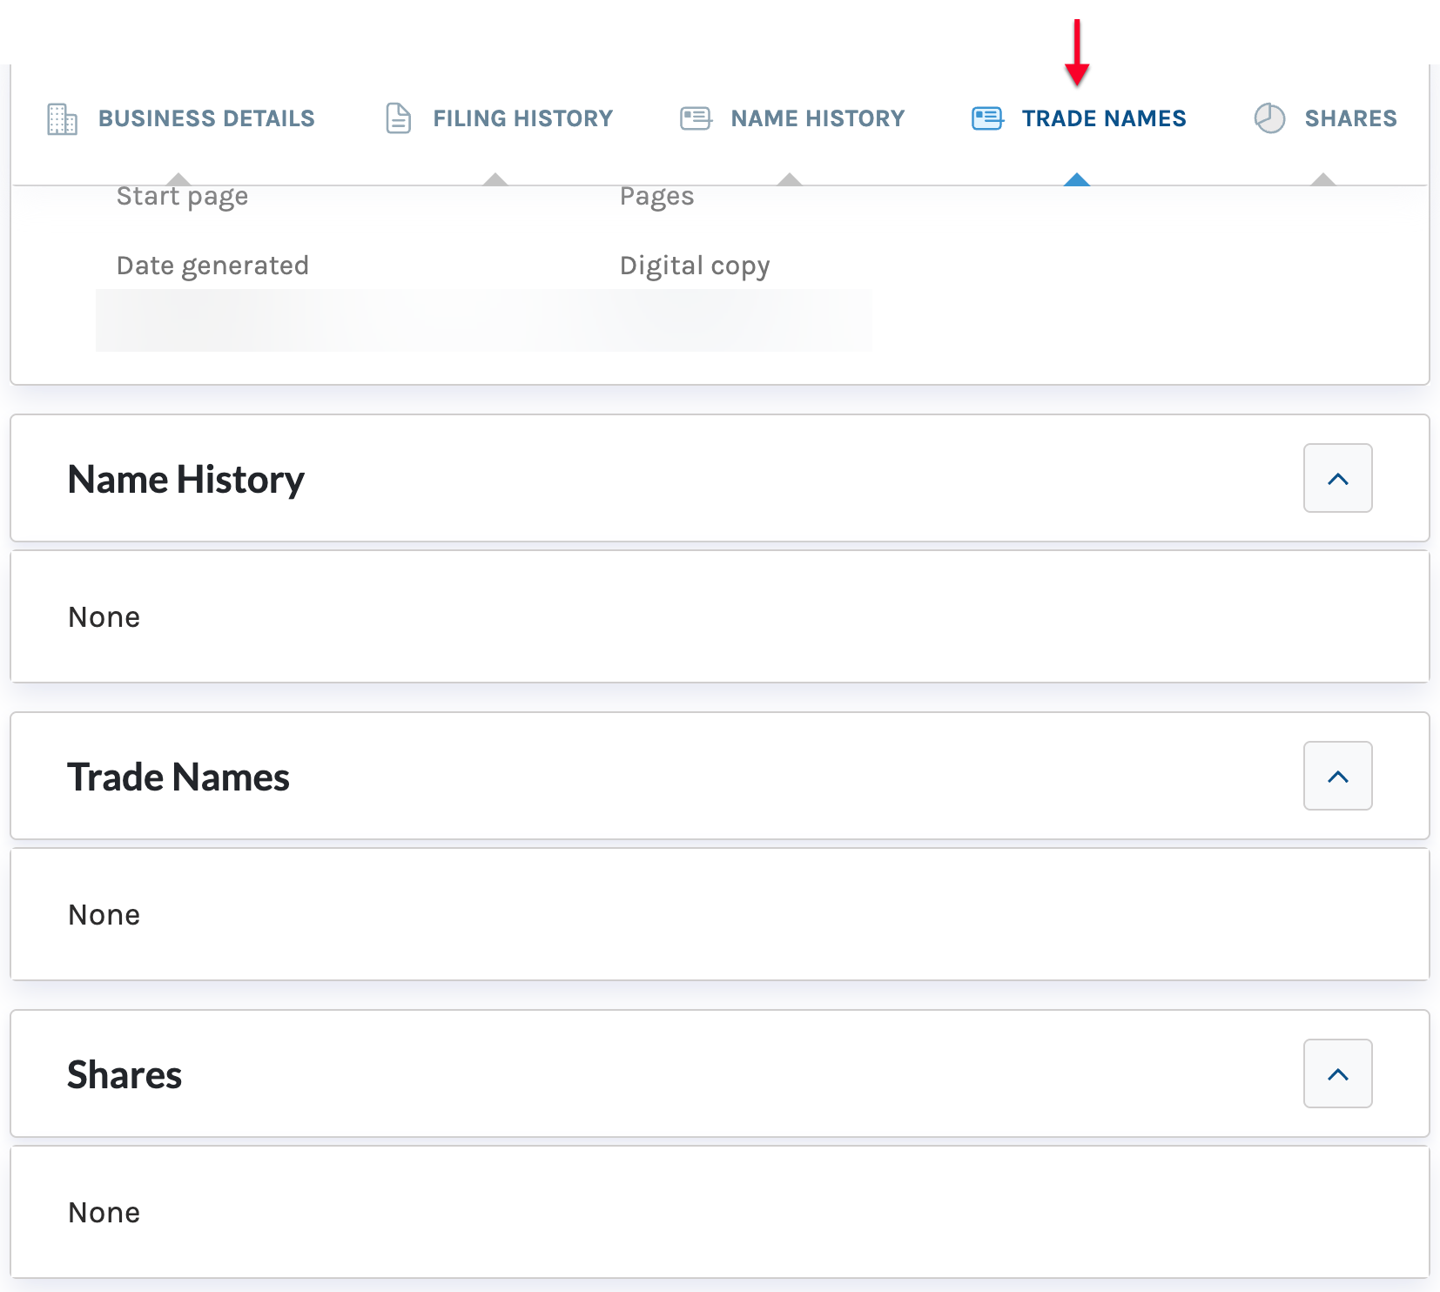Click the Shares pie chart icon
1440x1292 pixels.
click(1269, 118)
